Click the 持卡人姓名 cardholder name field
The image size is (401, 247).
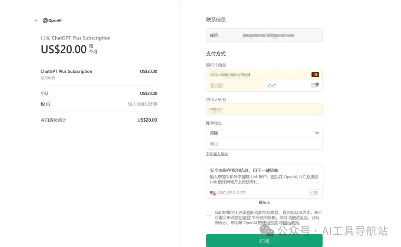[264, 109]
